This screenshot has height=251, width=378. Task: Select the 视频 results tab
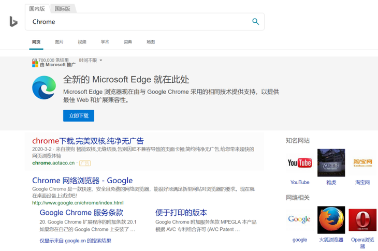click(x=82, y=42)
